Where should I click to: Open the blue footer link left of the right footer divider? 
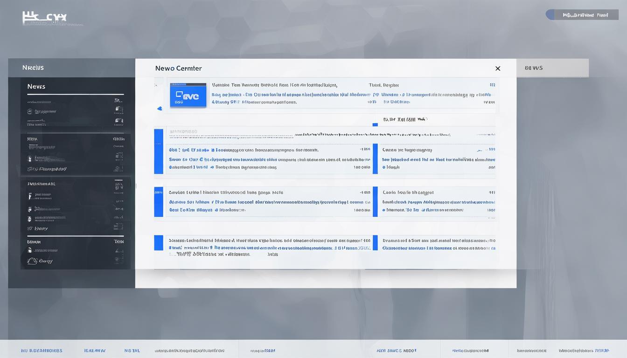pos(397,351)
